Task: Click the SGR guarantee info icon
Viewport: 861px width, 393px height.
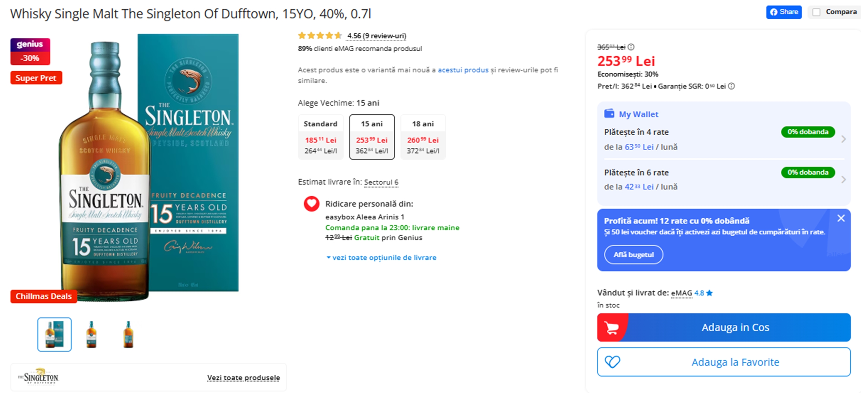Action: coord(732,86)
